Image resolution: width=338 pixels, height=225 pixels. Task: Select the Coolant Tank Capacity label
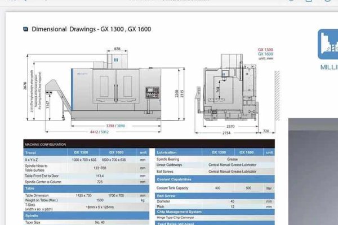172,188
